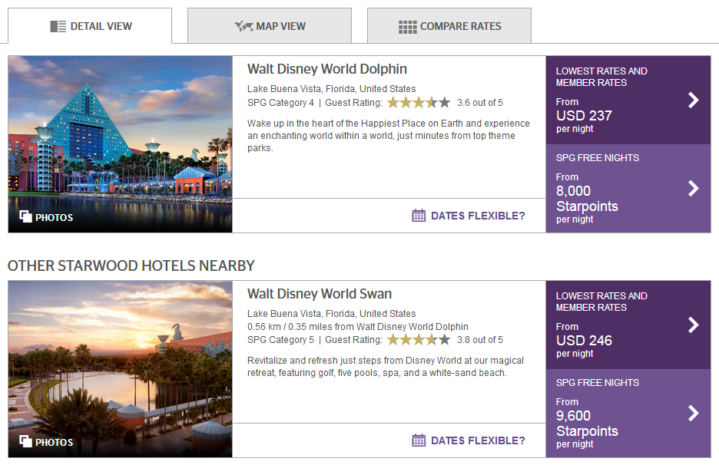The height and width of the screenshot is (465, 719).
Task: Switch to the Map View tab
Action: [x=270, y=25]
